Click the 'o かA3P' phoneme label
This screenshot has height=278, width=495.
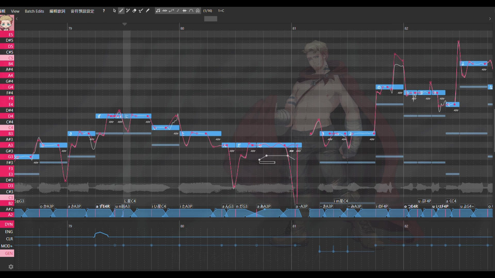(47, 206)
